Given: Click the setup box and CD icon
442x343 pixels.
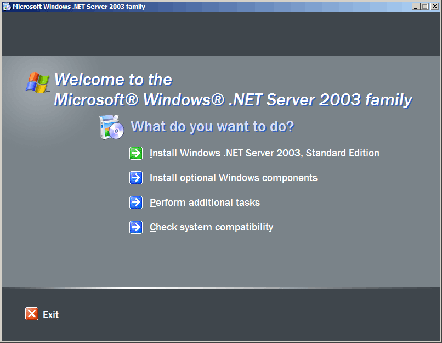Looking at the screenshot, I should tap(112, 127).
